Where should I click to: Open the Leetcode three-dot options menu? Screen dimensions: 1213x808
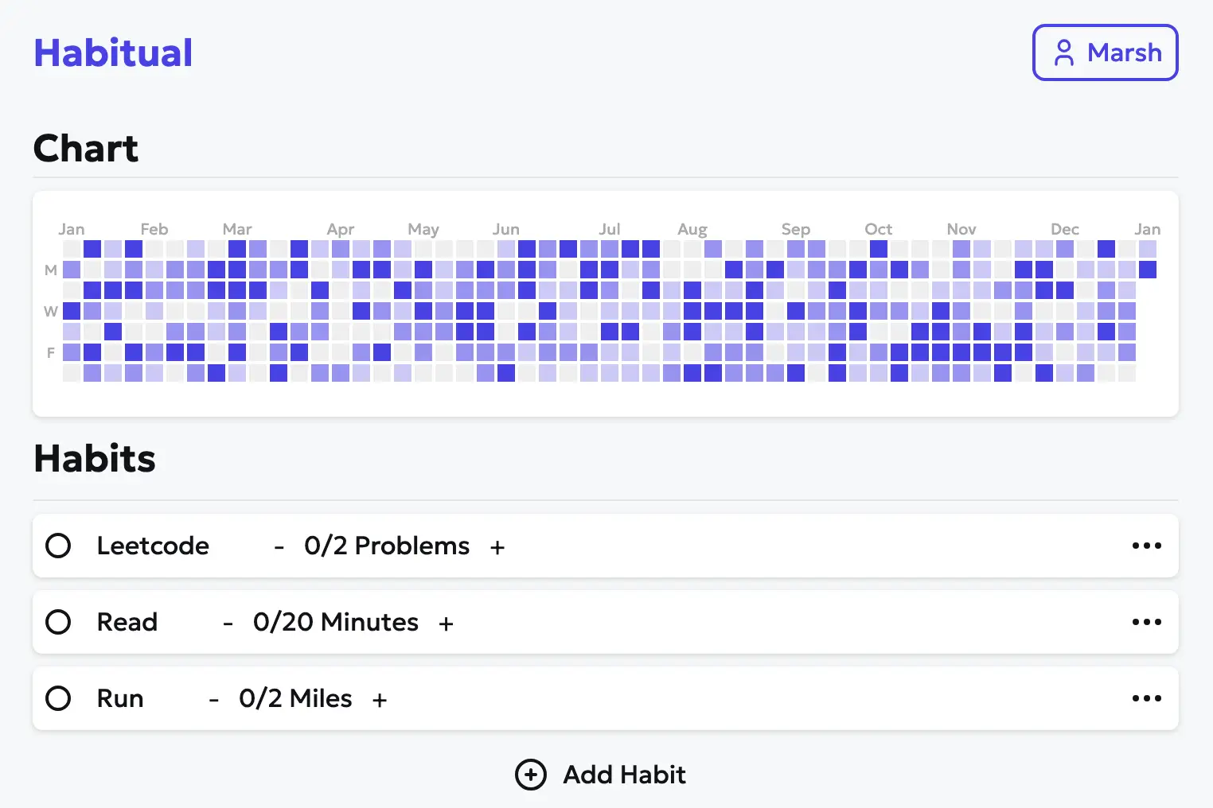point(1146,546)
